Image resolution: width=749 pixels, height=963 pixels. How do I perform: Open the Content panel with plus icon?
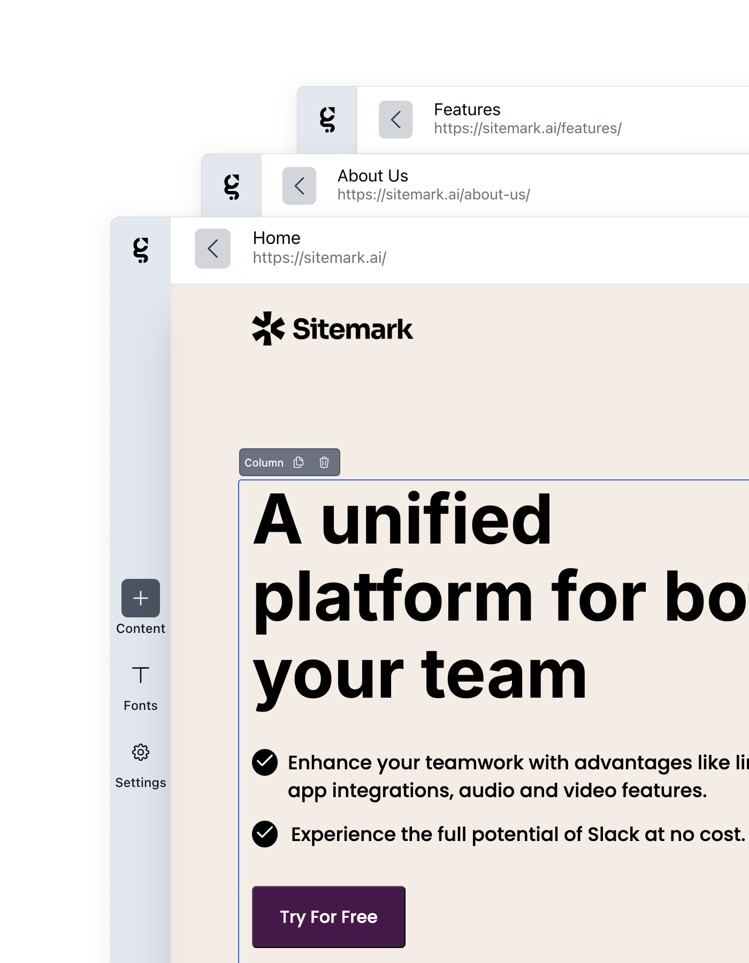[x=141, y=598]
